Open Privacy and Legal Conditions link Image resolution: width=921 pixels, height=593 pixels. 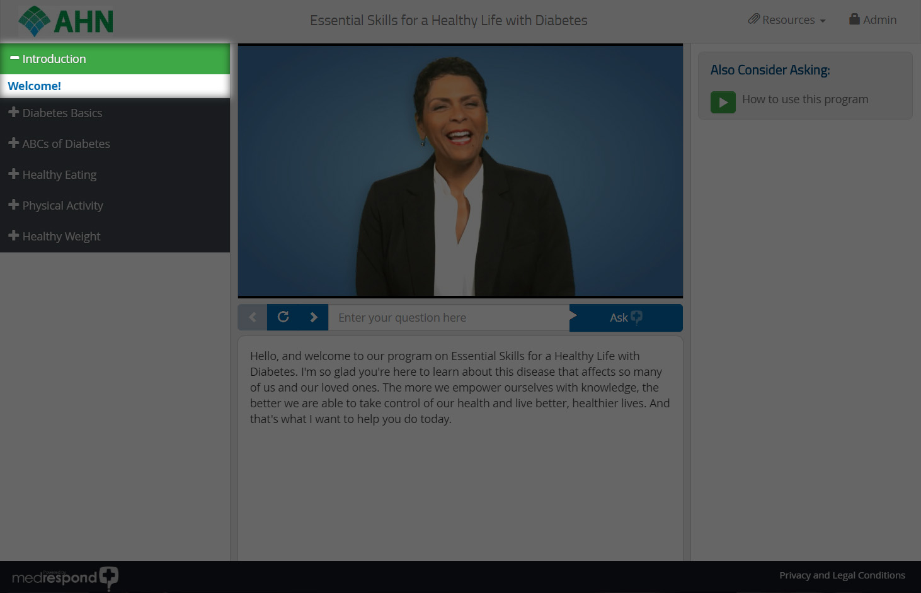(x=842, y=575)
